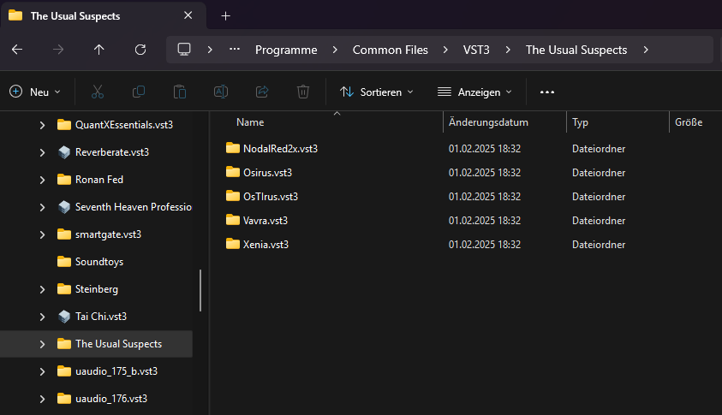The height and width of the screenshot is (415, 722).
Task: Select Soundtoys in the navigation tree
Action: 99,262
